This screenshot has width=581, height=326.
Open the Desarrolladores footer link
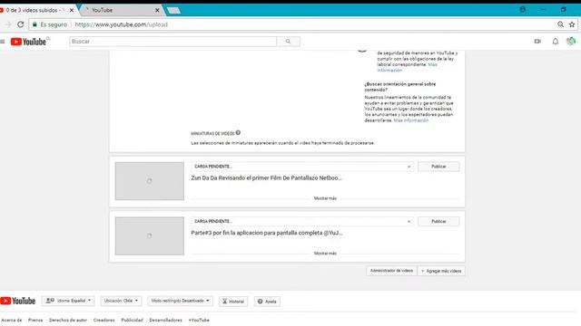coord(165,320)
